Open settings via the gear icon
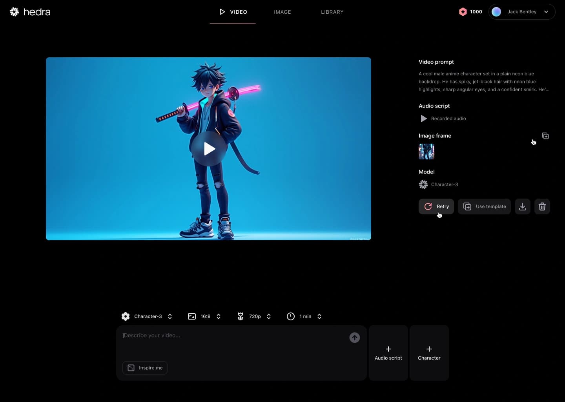Viewport: 565px width, 402px height. point(126,316)
